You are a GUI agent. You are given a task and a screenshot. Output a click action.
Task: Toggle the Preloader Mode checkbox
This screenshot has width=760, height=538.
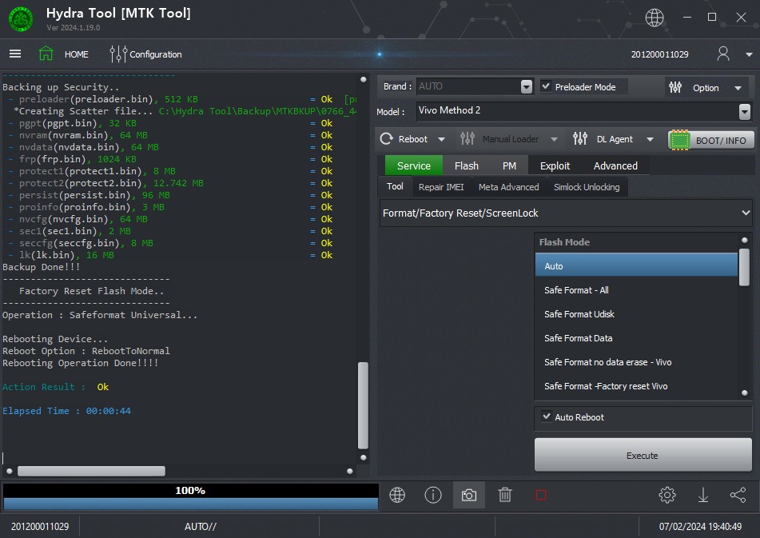pos(547,86)
